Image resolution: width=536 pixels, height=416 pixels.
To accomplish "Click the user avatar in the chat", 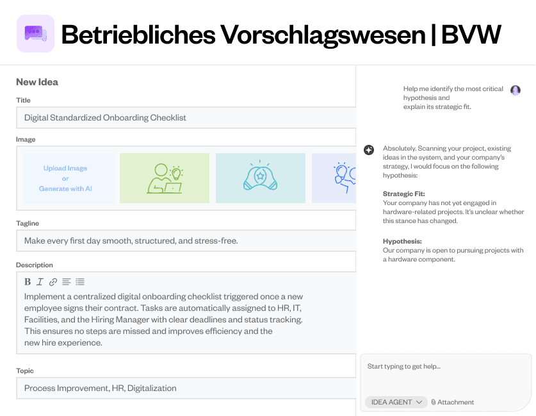I will pos(516,90).
